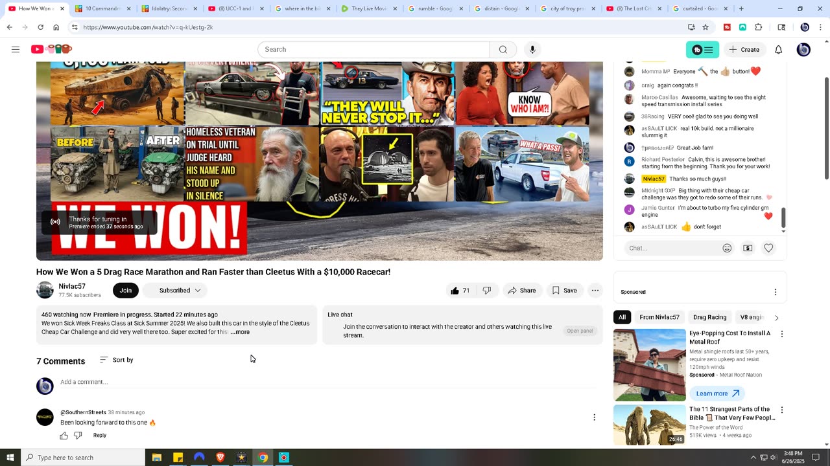Click the Windows taskbar search box
This screenshot has height=466, width=830.
pyautogui.click(x=83, y=458)
